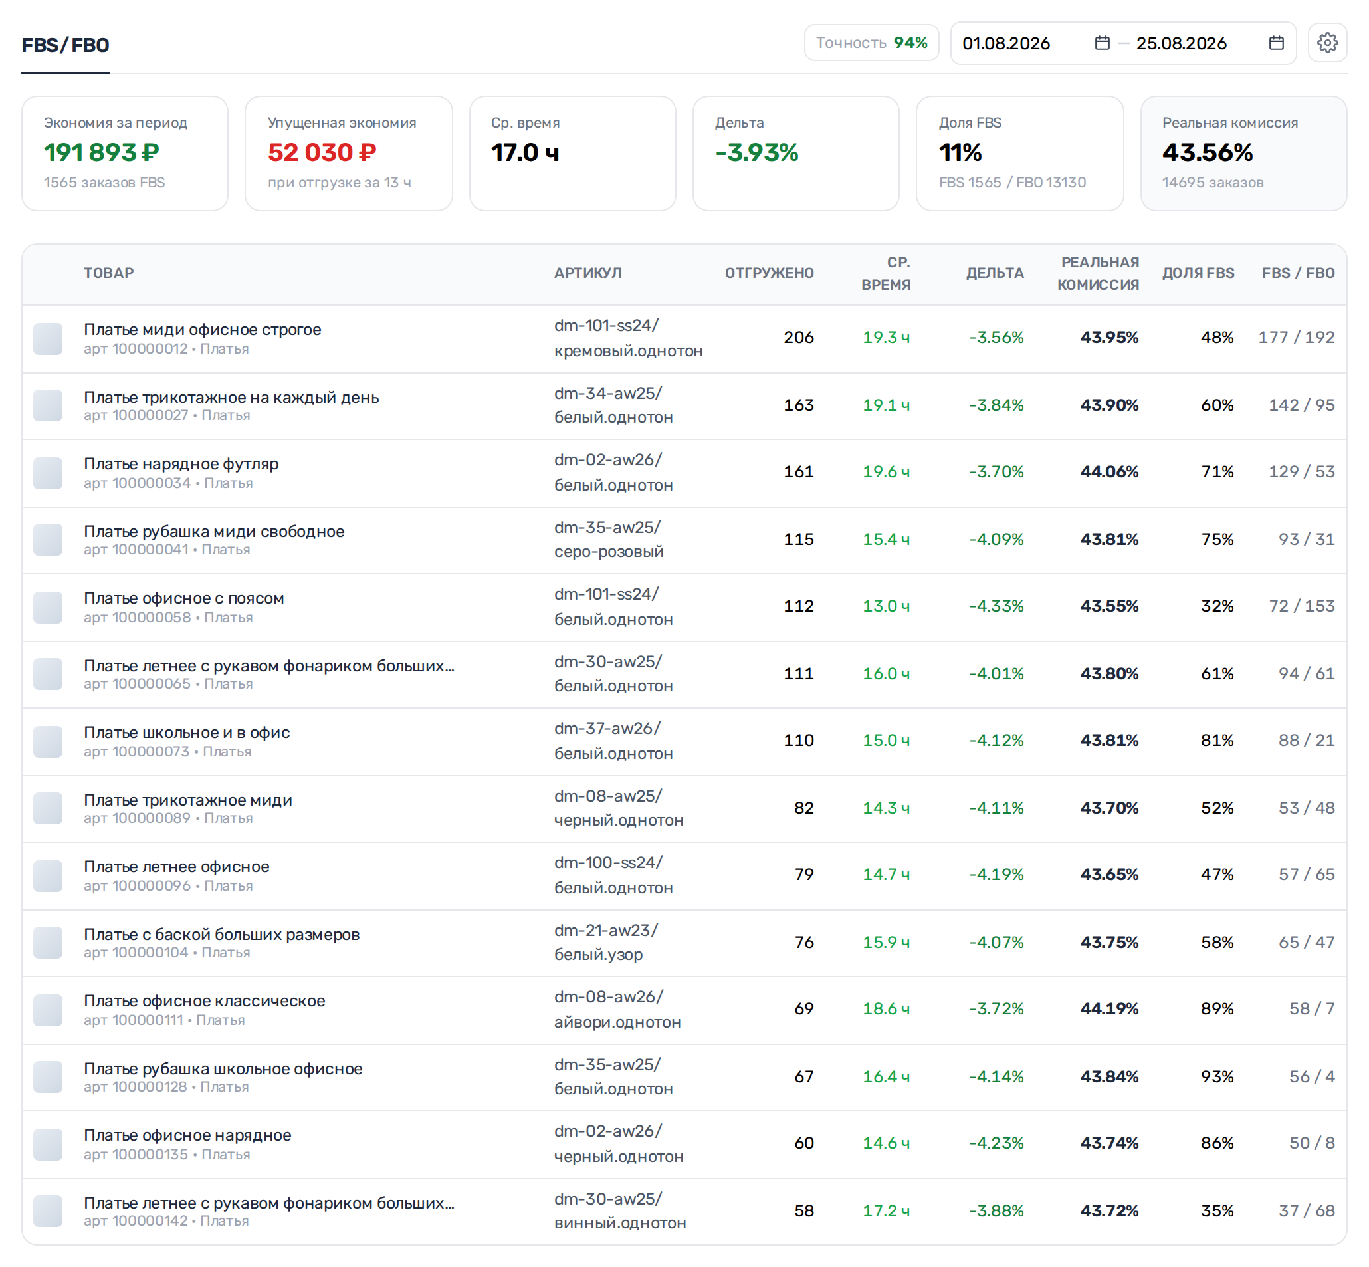1369x1267 pixels.
Task: Click shipped count 206
Action: (x=799, y=337)
